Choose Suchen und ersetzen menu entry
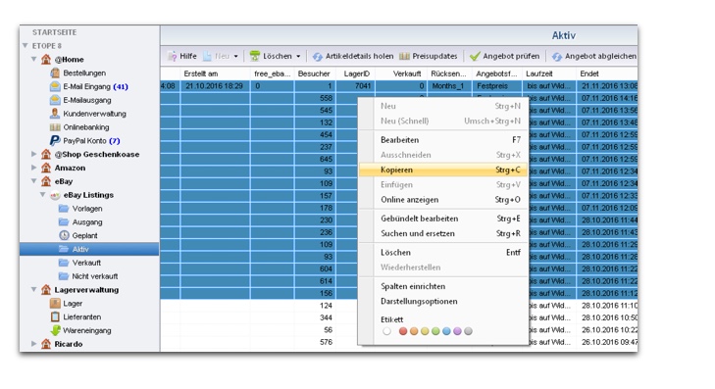This screenshot has height=389, width=715. (x=443, y=233)
